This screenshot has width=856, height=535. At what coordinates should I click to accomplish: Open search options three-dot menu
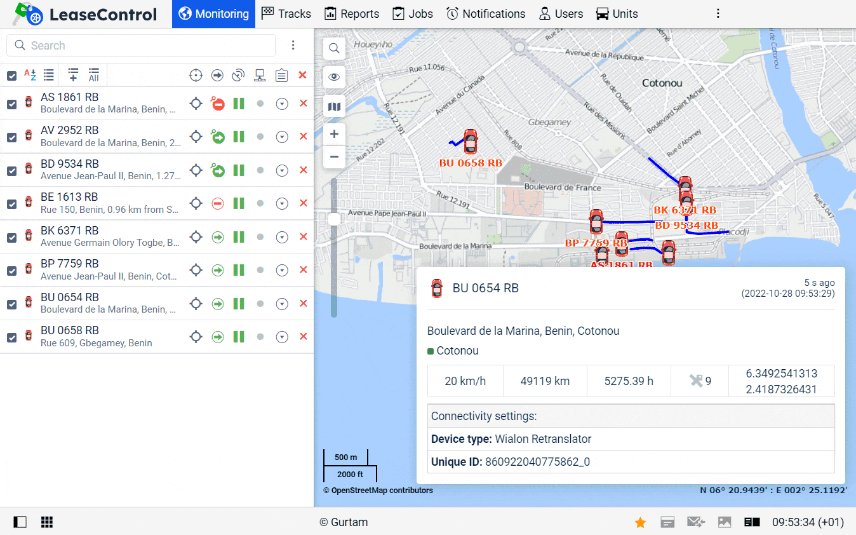pyautogui.click(x=293, y=46)
